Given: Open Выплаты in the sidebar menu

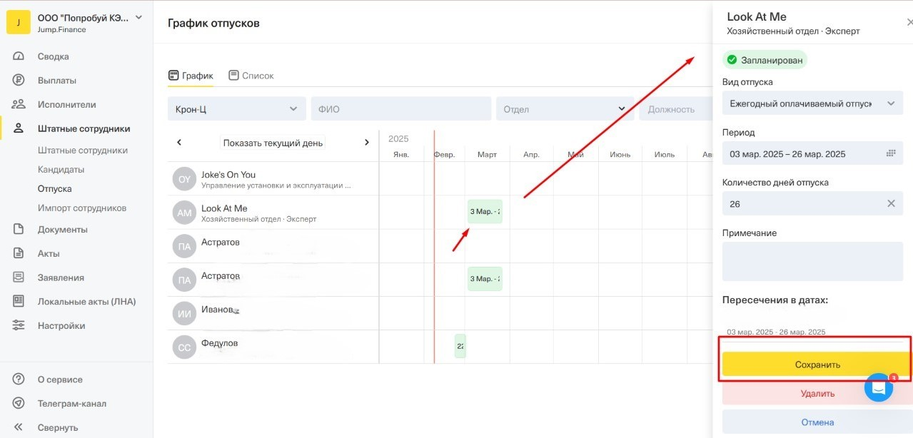Looking at the screenshot, I should coord(56,81).
